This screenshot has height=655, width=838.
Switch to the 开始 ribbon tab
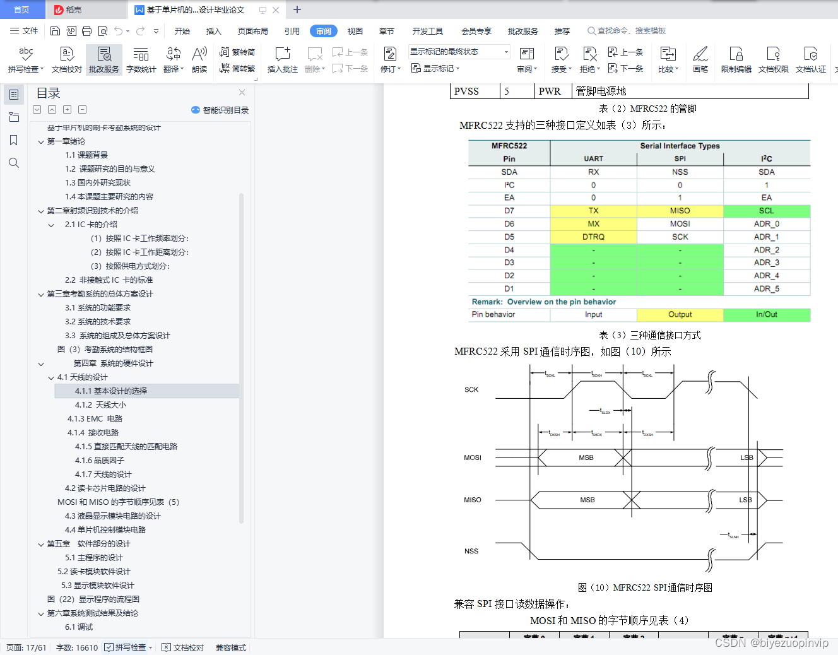[182, 31]
